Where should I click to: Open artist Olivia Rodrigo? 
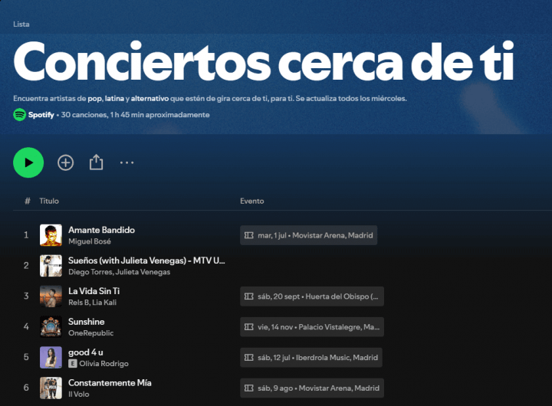(x=103, y=364)
